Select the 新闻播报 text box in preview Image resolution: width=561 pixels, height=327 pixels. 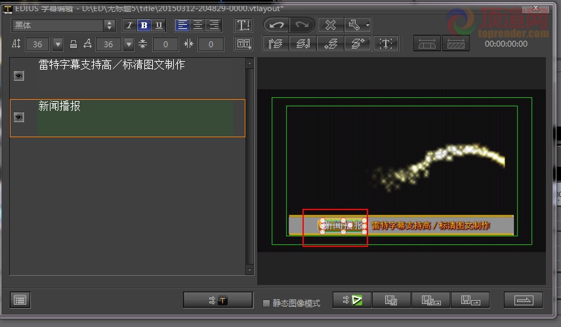[x=343, y=226]
